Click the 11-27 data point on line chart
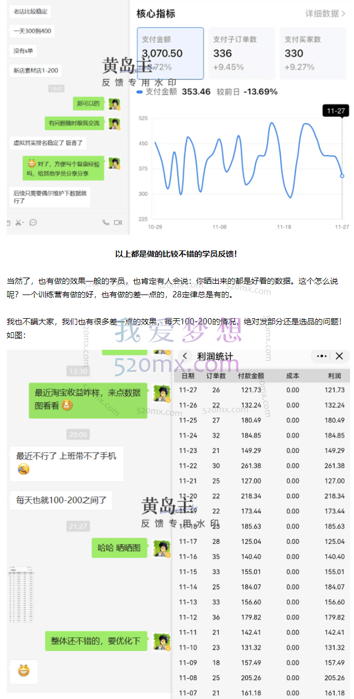Screen dimensions: 354x699 [x=342, y=176]
